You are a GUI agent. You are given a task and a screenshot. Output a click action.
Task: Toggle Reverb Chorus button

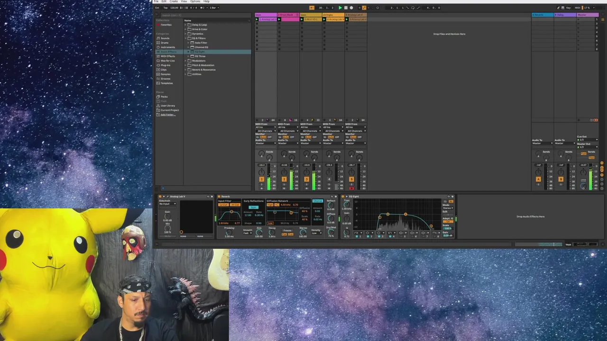coord(318,201)
